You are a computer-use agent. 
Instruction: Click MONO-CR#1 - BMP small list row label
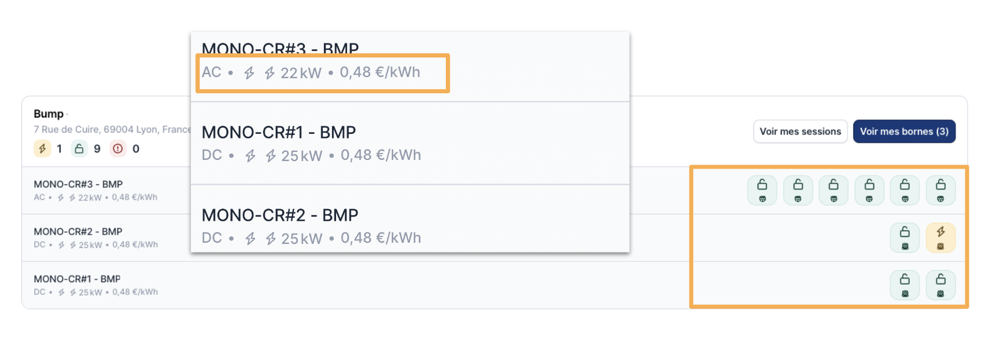77,279
